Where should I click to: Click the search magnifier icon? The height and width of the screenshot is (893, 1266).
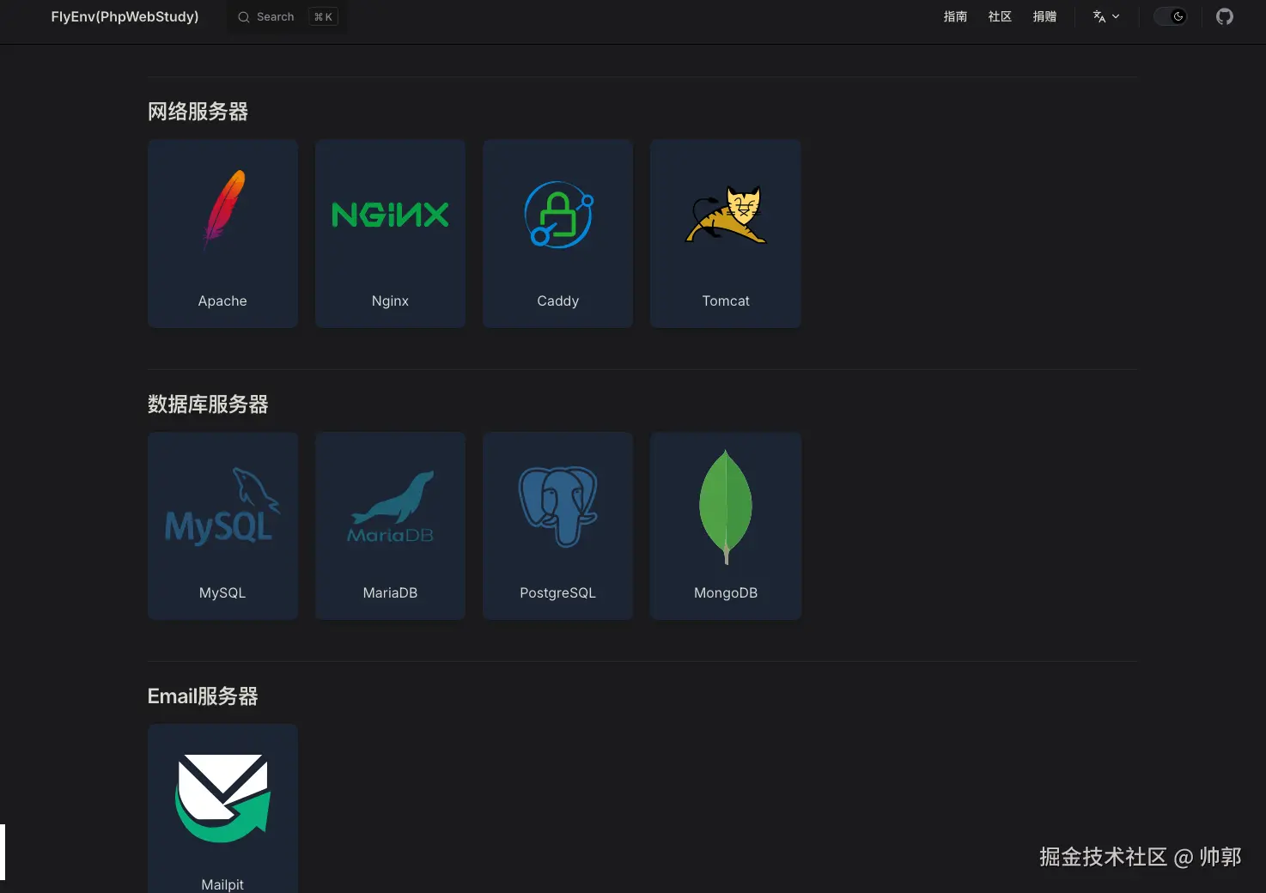[244, 17]
